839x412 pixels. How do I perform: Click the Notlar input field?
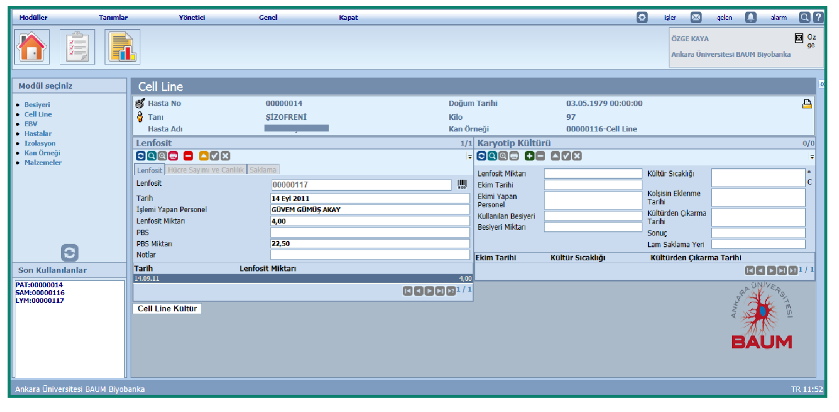click(x=370, y=255)
